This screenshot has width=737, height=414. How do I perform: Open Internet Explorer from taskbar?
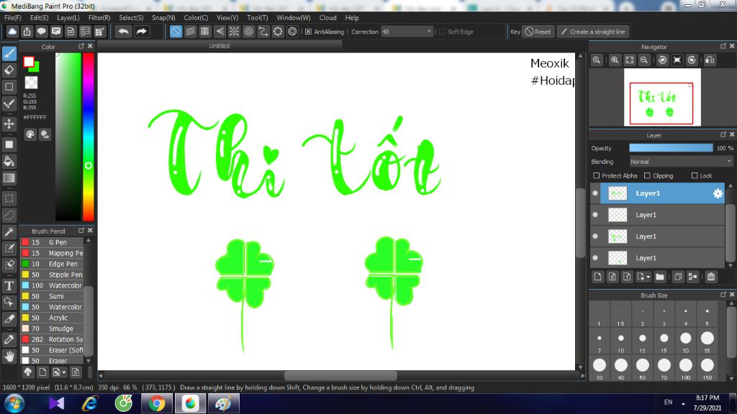[90, 404]
